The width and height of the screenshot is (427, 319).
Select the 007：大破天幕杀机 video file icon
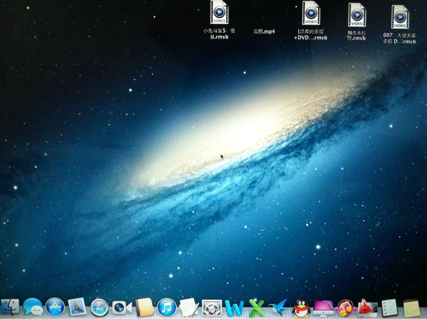[400, 17]
